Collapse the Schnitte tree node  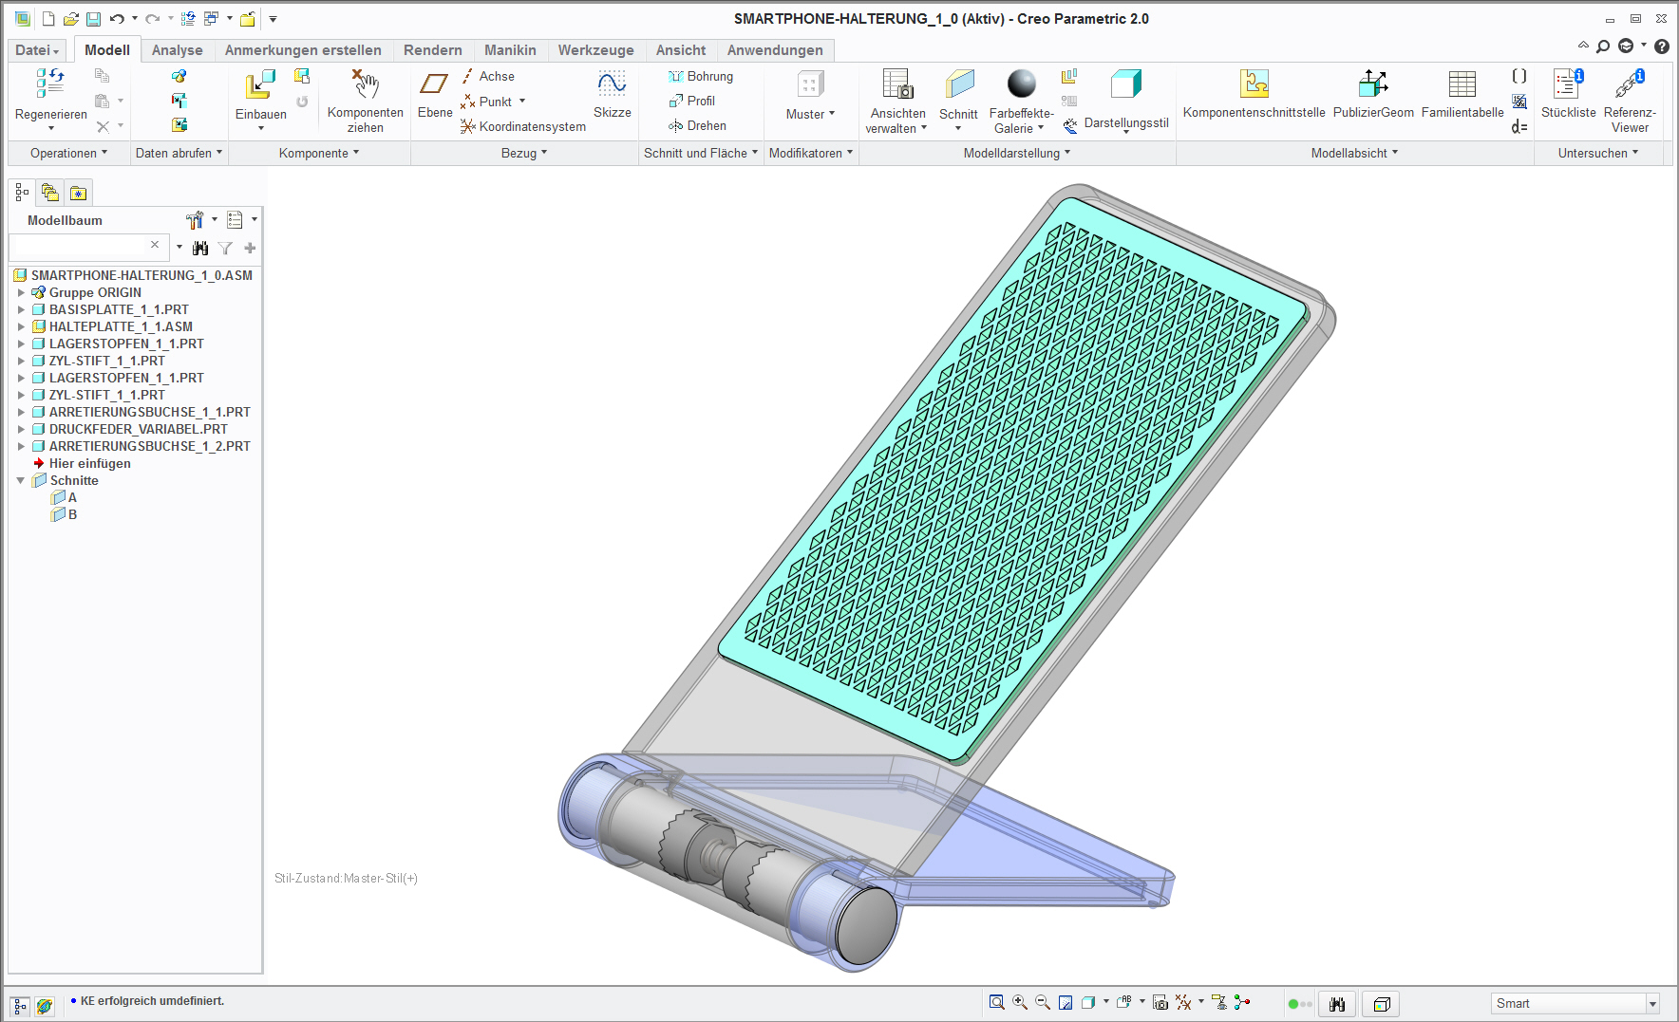(21, 480)
